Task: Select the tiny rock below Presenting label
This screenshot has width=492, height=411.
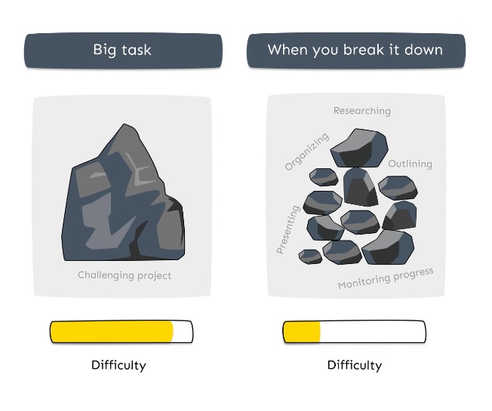Action: [310, 256]
